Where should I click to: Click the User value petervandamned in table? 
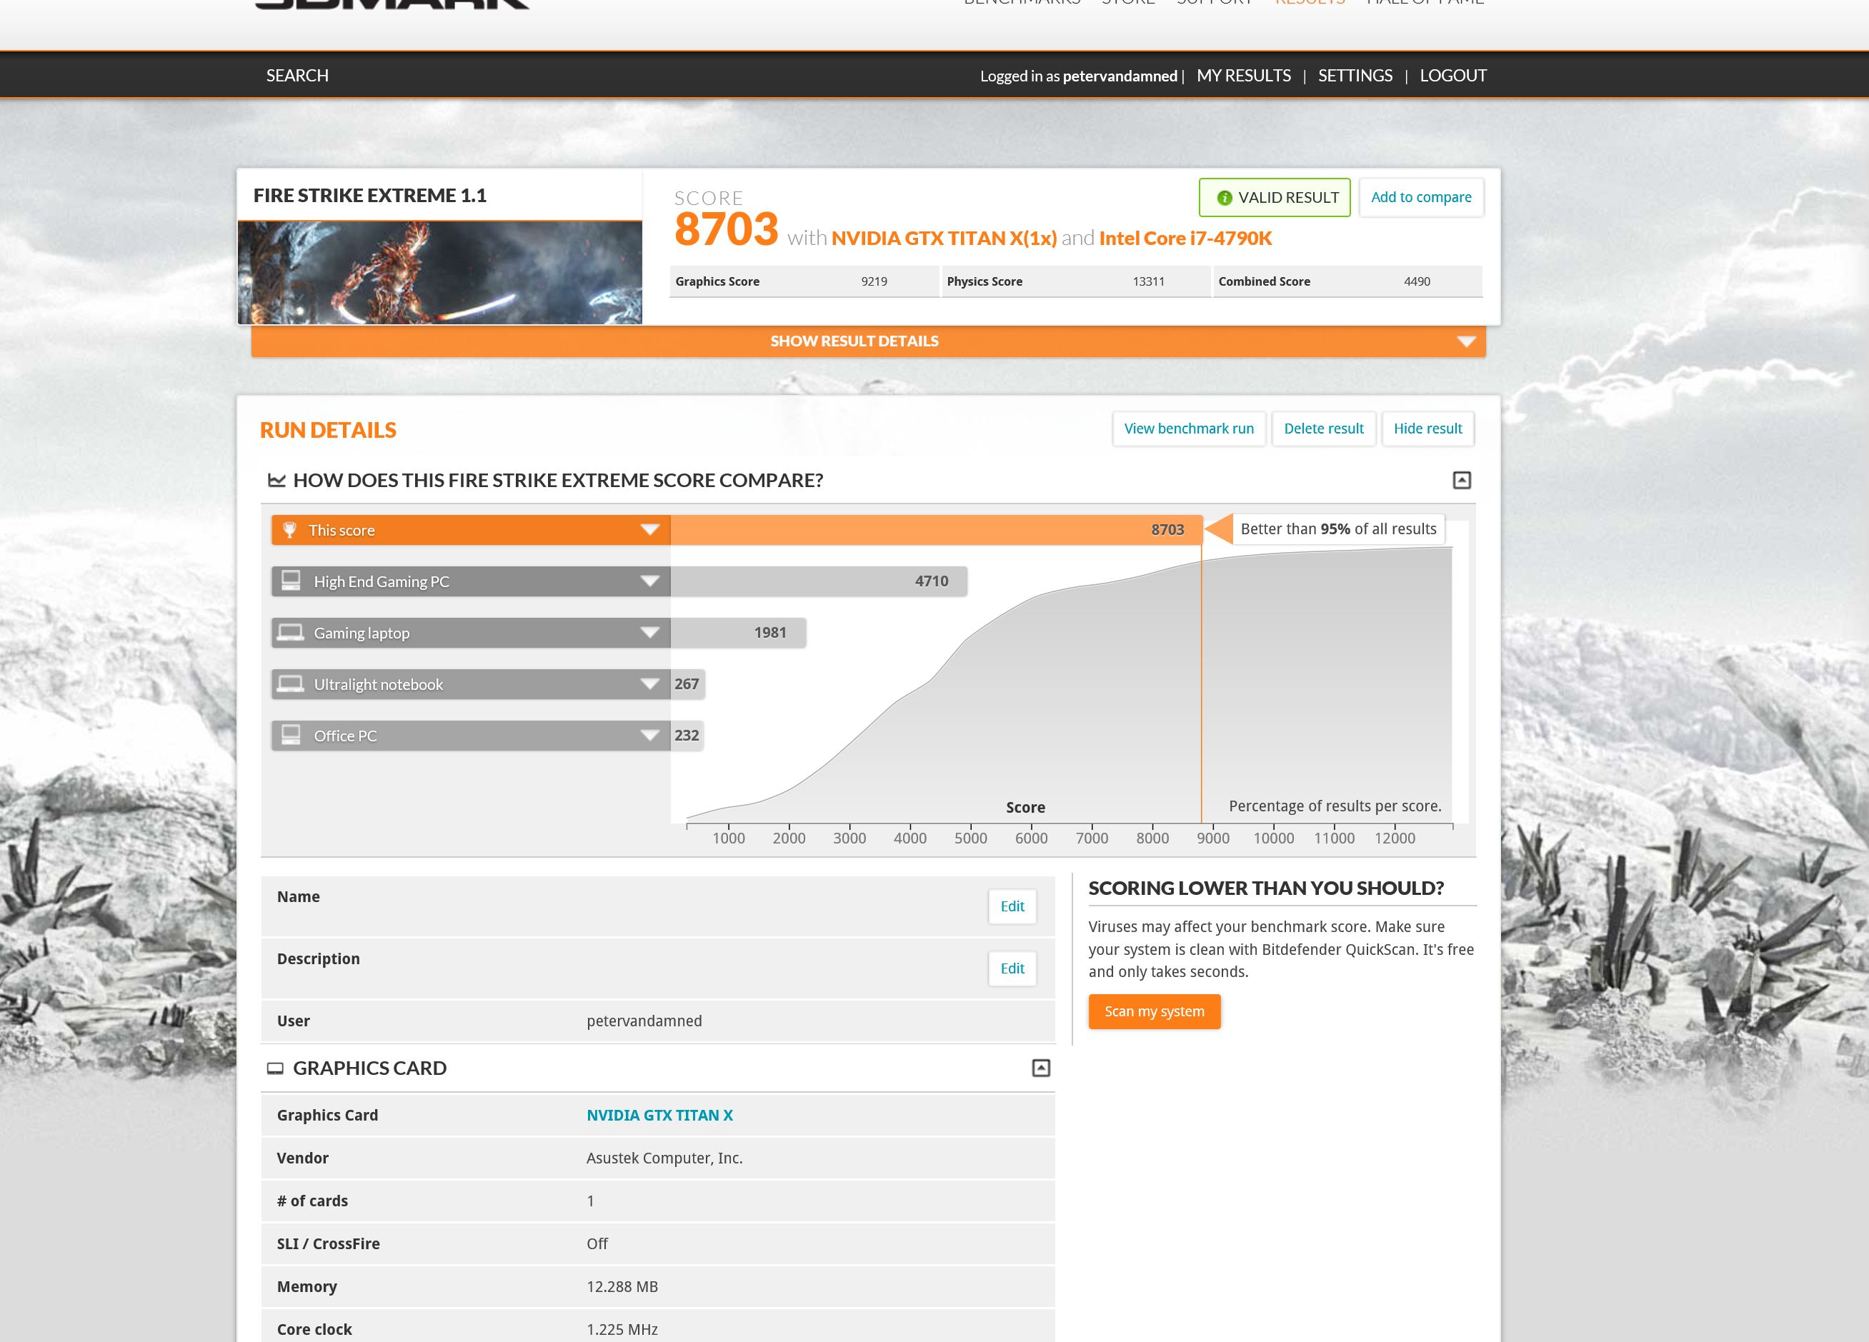coord(644,1021)
